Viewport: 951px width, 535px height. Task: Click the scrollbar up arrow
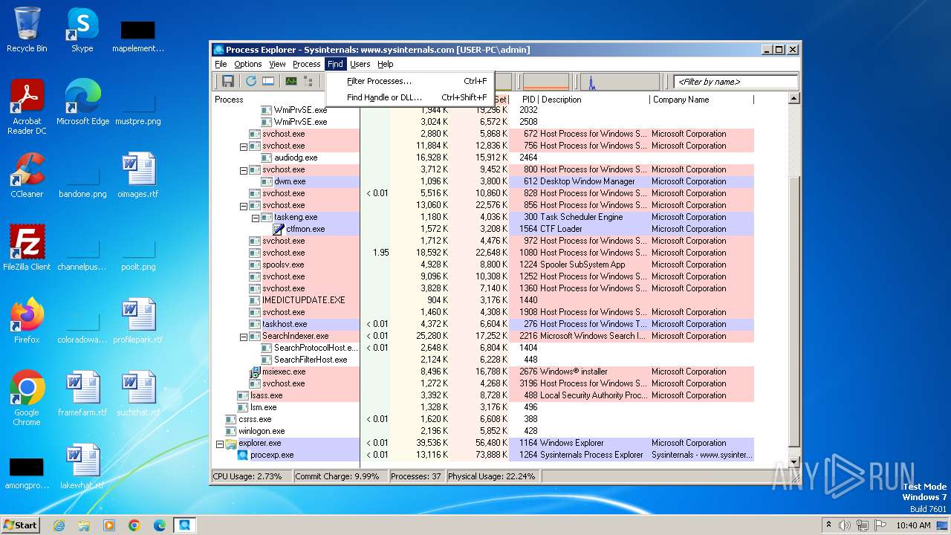(x=793, y=99)
